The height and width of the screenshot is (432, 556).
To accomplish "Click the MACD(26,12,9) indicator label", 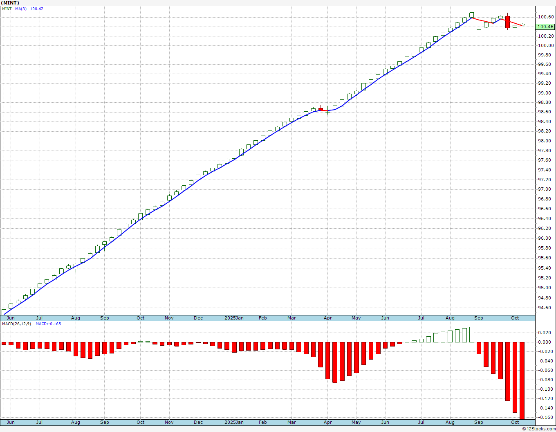I will [x=16, y=324].
